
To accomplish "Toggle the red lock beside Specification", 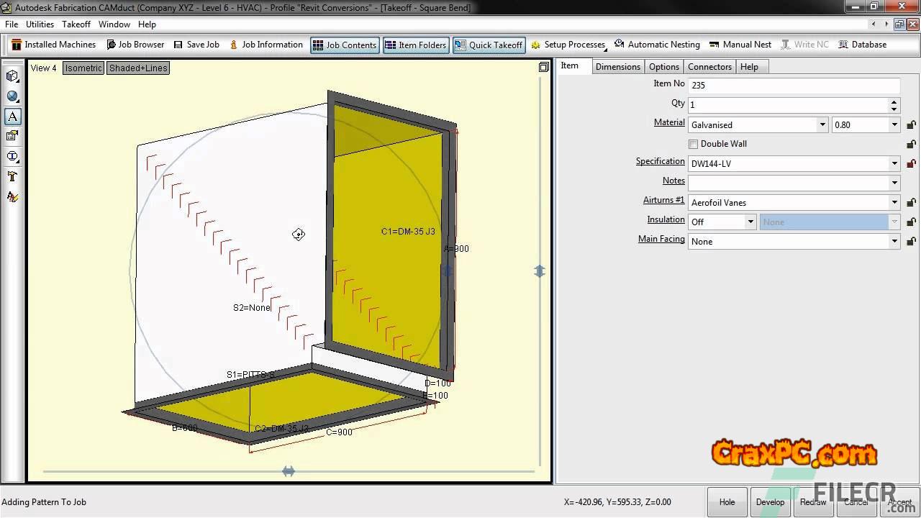I will click(911, 164).
